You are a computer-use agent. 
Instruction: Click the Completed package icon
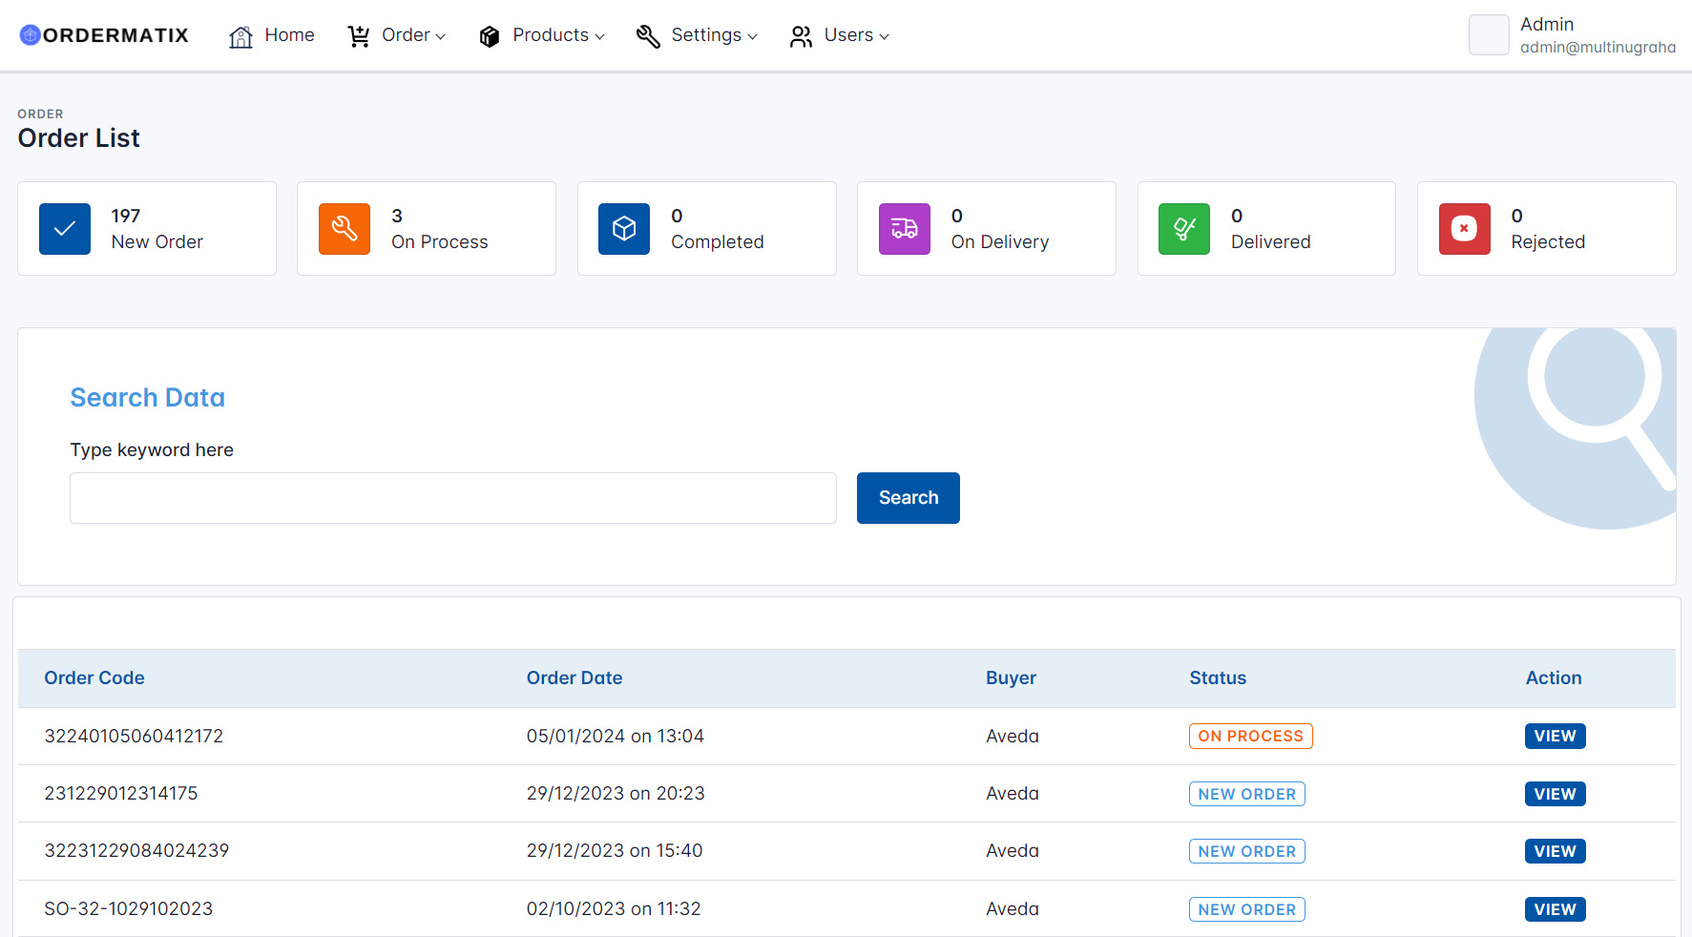tap(623, 229)
